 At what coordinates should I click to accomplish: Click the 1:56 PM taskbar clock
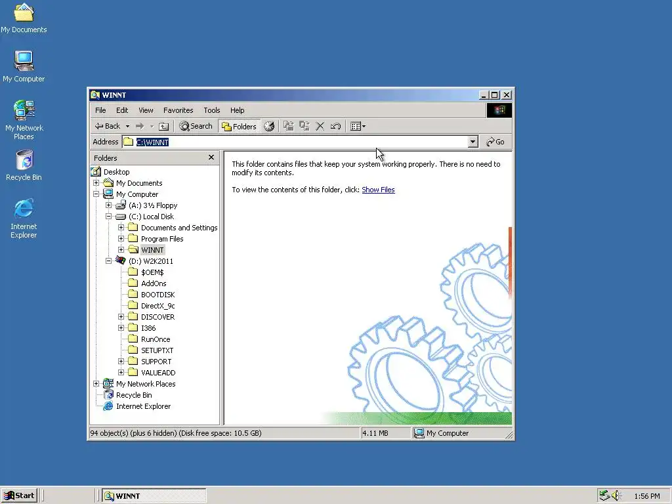646,496
